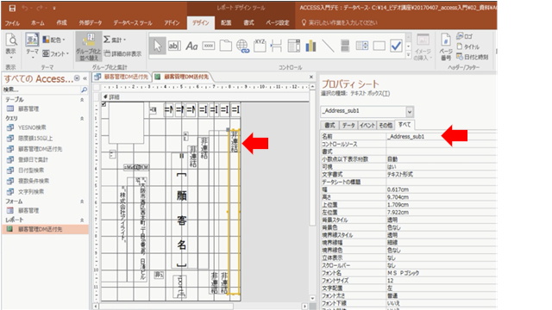Pick the Combo Box control tool
Image resolution: width=552 pixels, height=310 pixels.
(x=293, y=46)
